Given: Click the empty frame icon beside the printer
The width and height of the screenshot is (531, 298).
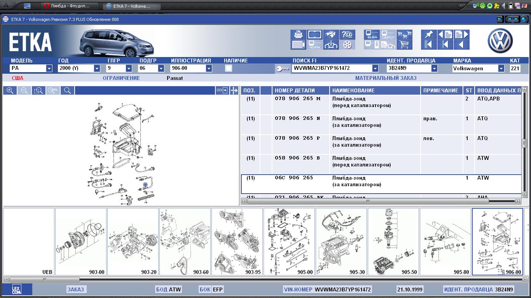Looking at the screenshot, I should pyautogui.click(x=314, y=35).
